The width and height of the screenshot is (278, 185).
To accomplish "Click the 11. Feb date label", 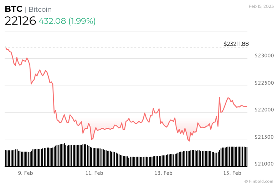I will (x=94, y=173).
